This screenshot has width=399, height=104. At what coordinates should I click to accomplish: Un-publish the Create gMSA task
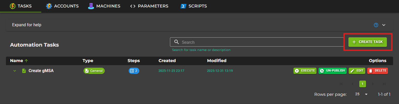click(x=332, y=71)
